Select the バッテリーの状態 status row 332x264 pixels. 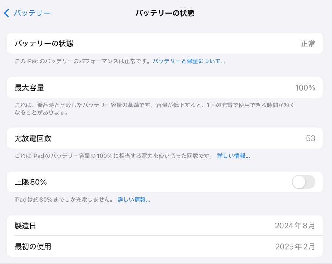pos(166,43)
